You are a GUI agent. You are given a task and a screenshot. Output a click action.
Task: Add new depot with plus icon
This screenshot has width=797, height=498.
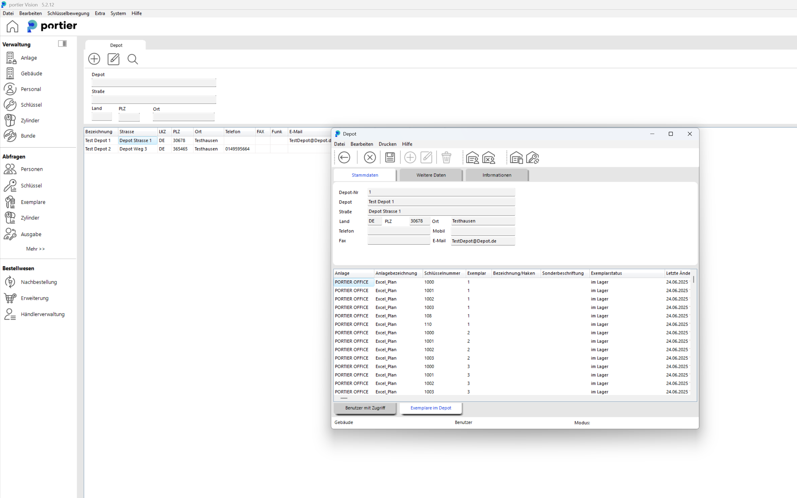94,59
